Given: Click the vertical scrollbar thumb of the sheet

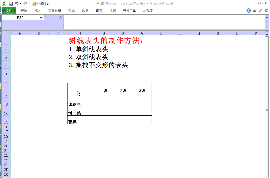Looking at the screenshot, I should pyautogui.click(x=267, y=110).
